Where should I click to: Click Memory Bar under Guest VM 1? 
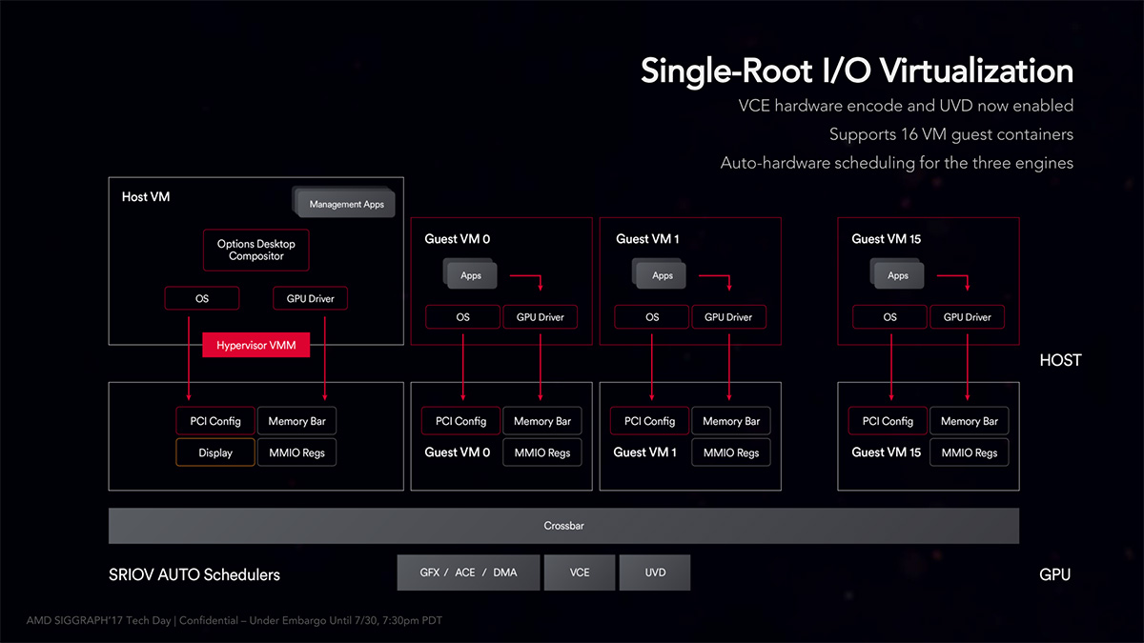pos(731,421)
